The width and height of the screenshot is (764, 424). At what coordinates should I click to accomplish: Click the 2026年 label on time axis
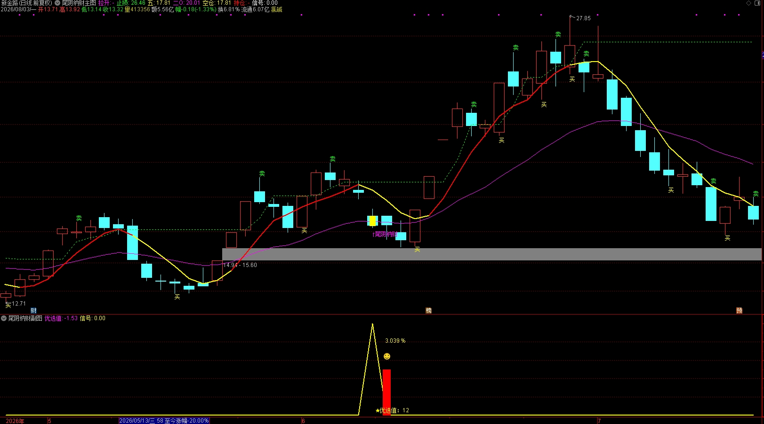(x=15, y=421)
